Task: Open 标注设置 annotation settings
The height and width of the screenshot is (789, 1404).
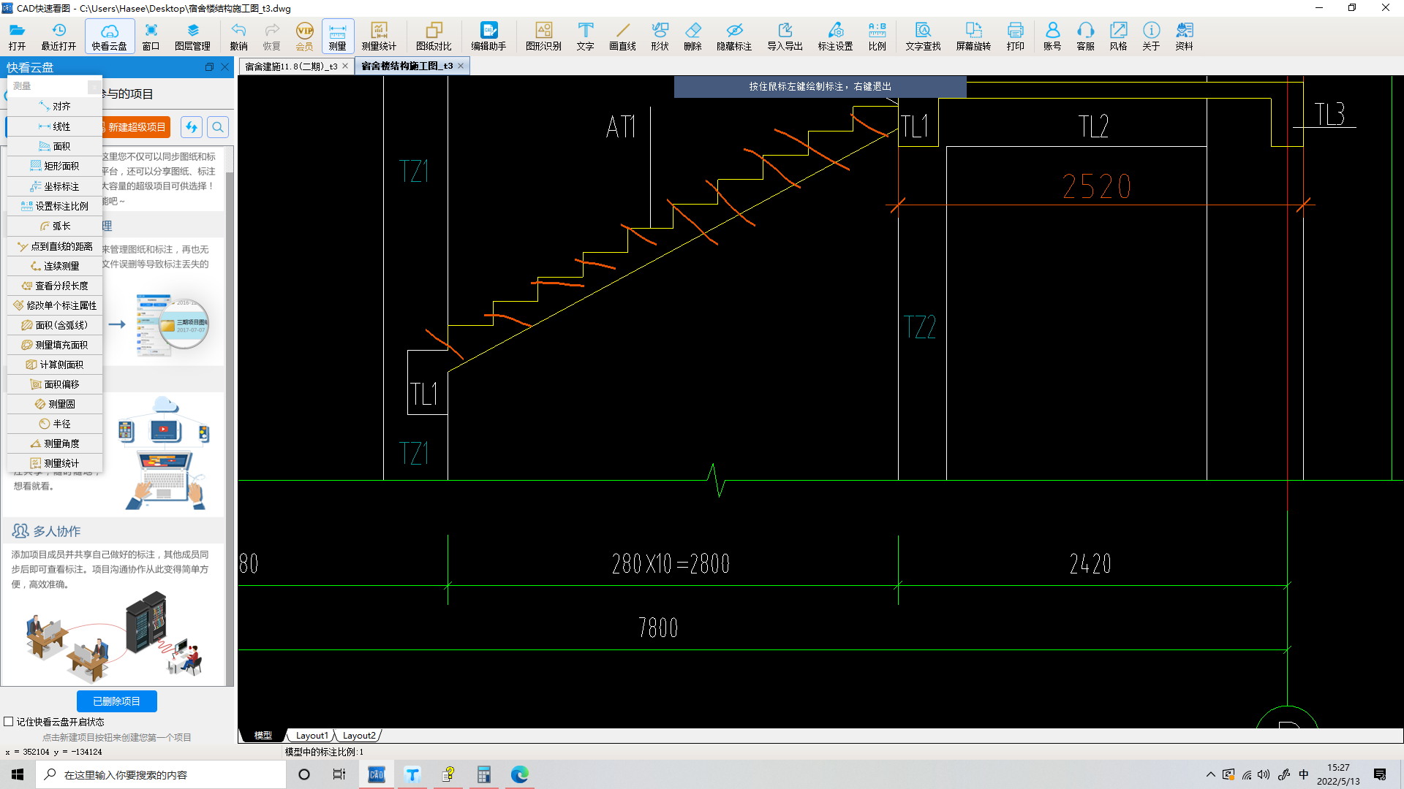Action: [835, 36]
